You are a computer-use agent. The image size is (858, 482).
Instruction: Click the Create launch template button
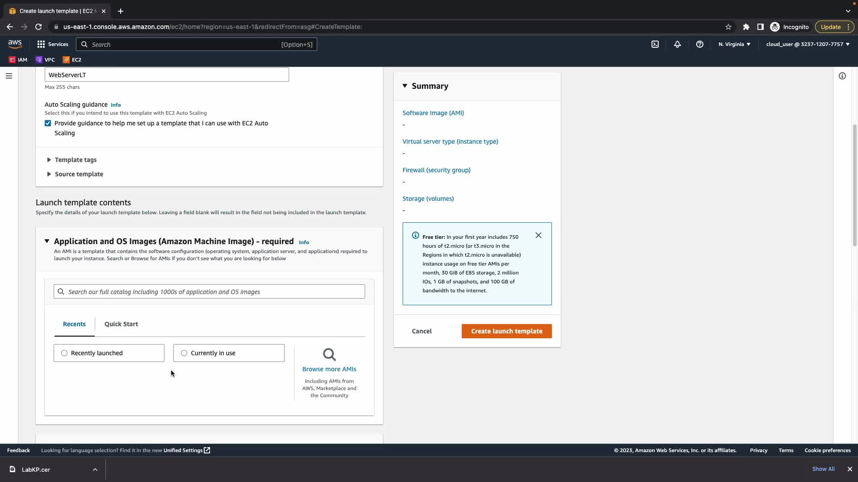coord(506,331)
